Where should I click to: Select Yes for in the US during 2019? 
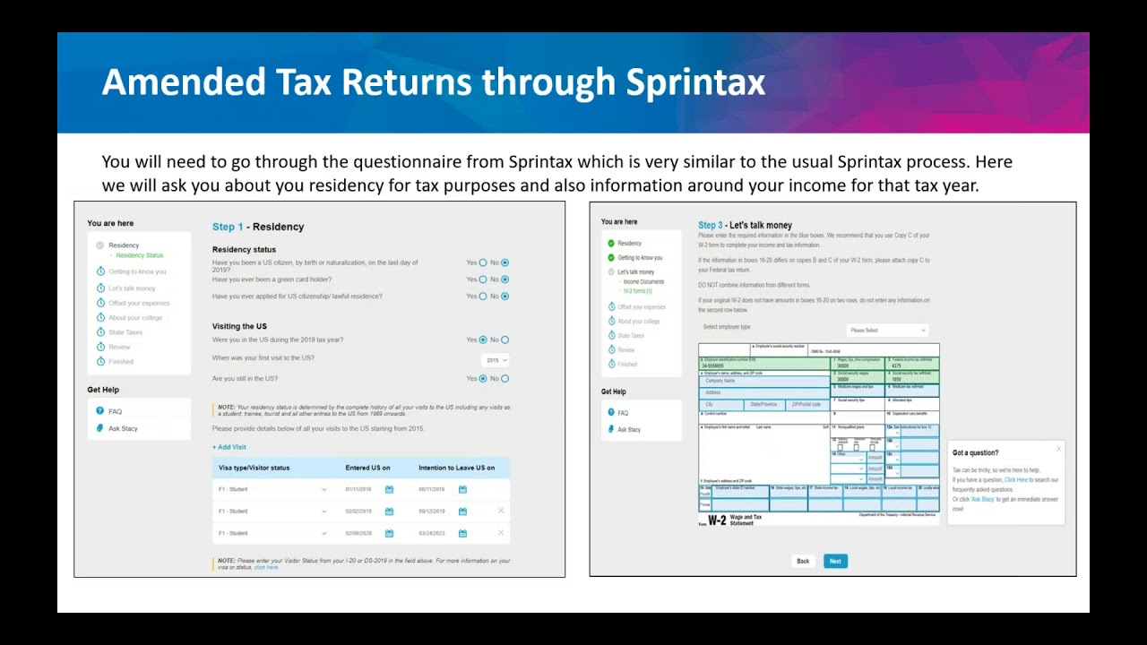pyautogui.click(x=483, y=340)
